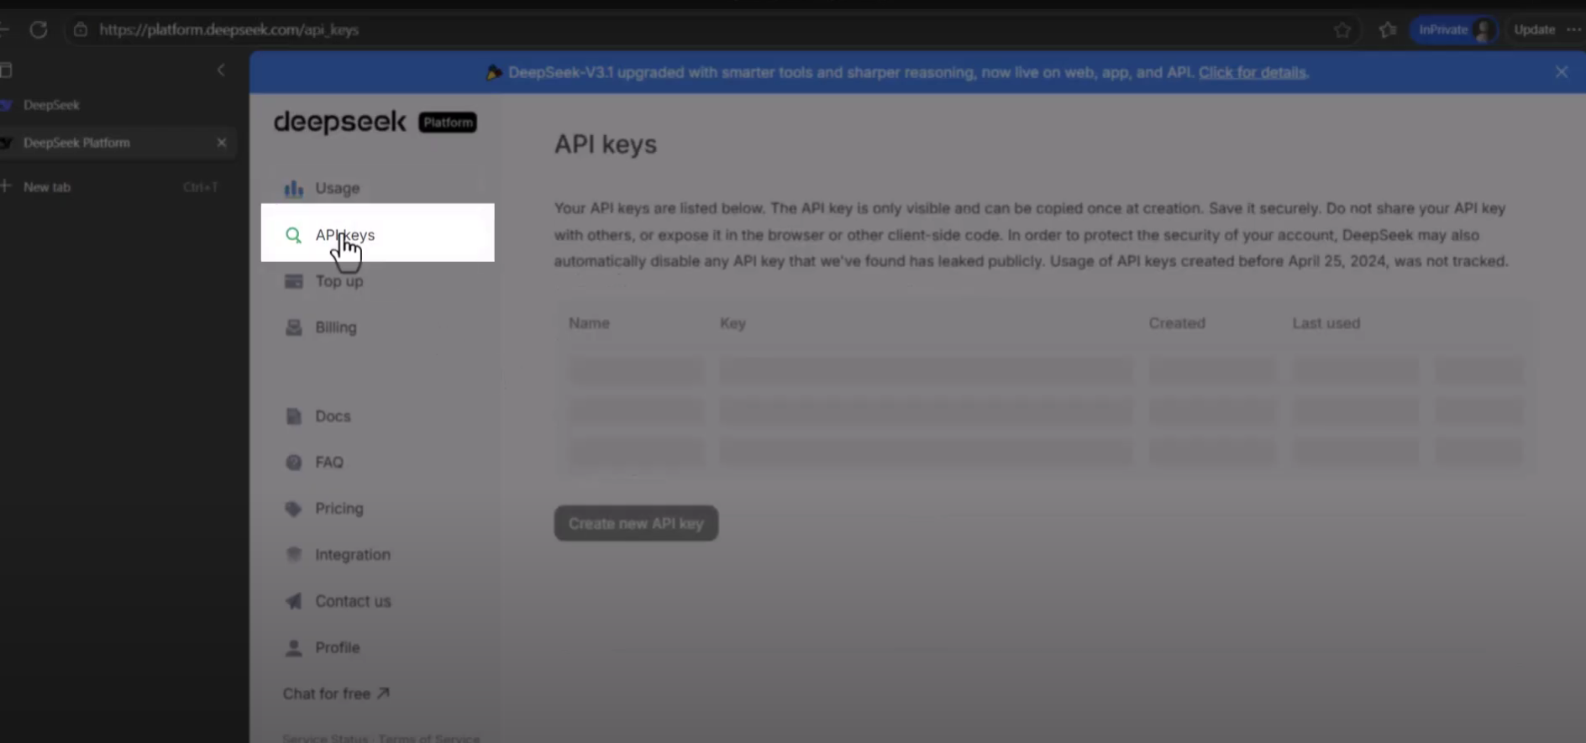Open the Integration sidebar item
The height and width of the screenshot is (743, 1586).
click(352, 555)
